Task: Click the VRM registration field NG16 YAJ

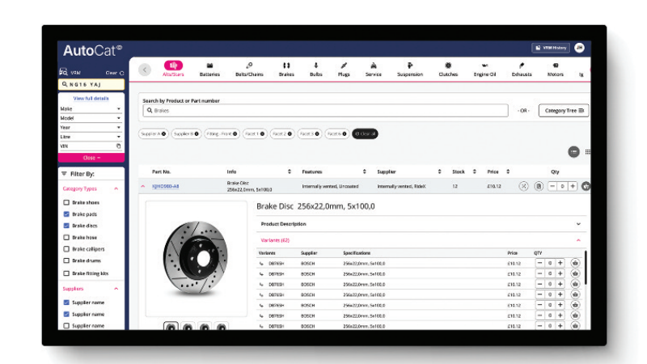Action: coord(91,84)
